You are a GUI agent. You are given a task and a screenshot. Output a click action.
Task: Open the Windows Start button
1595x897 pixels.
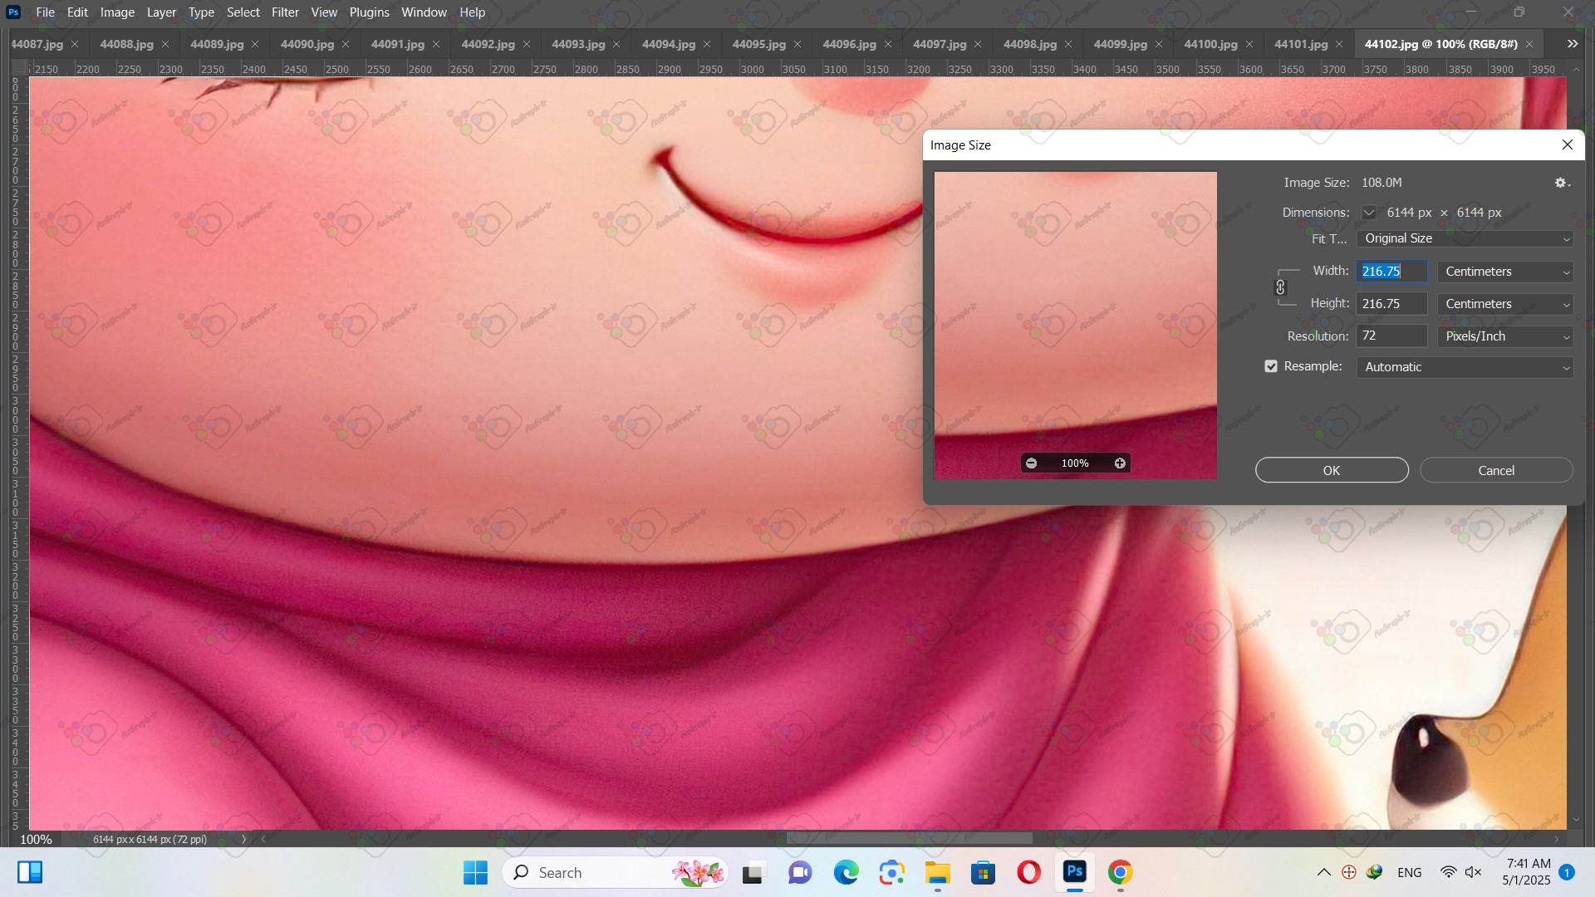(x=475, y=872)
